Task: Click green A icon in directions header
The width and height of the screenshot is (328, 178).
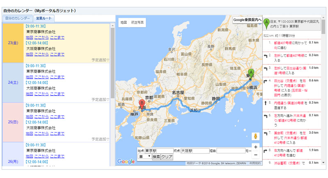Action: [266, 23]
